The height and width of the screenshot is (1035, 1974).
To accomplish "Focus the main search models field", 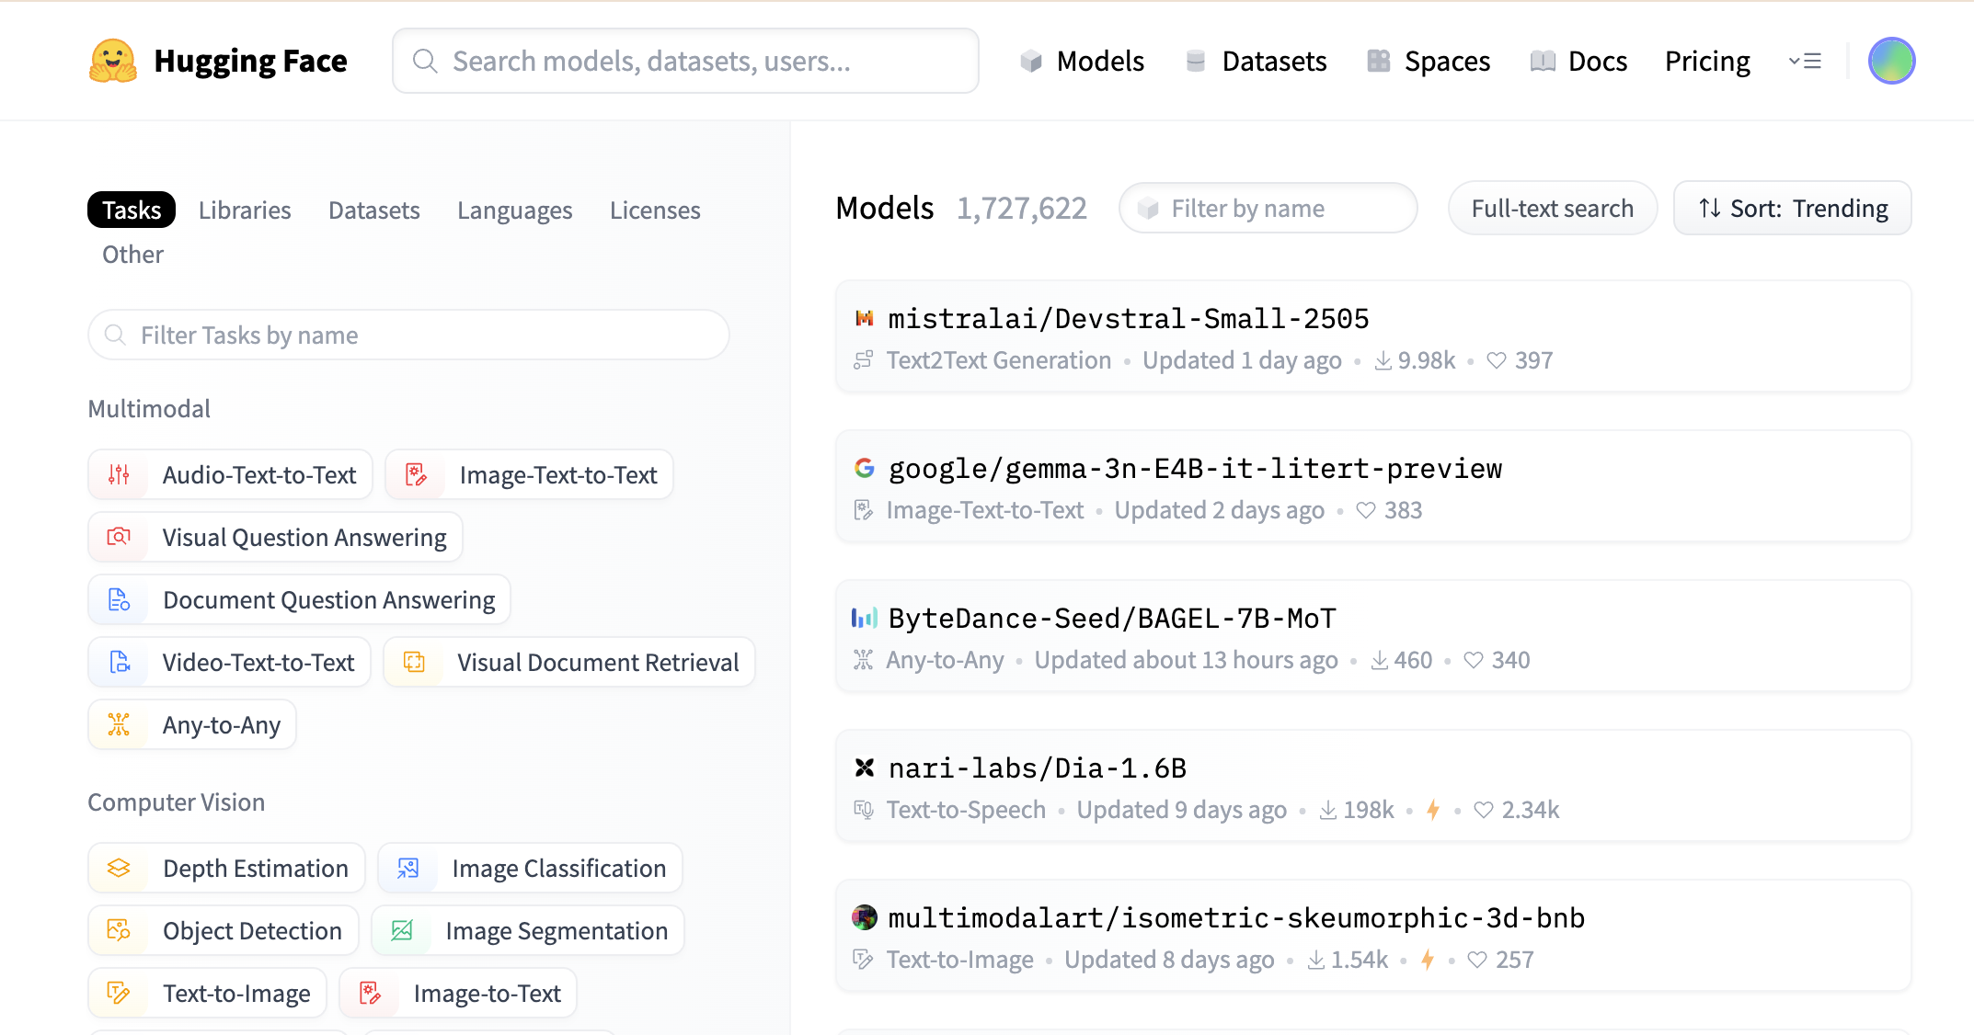I will pyautogui.click(x=685, y=61).
